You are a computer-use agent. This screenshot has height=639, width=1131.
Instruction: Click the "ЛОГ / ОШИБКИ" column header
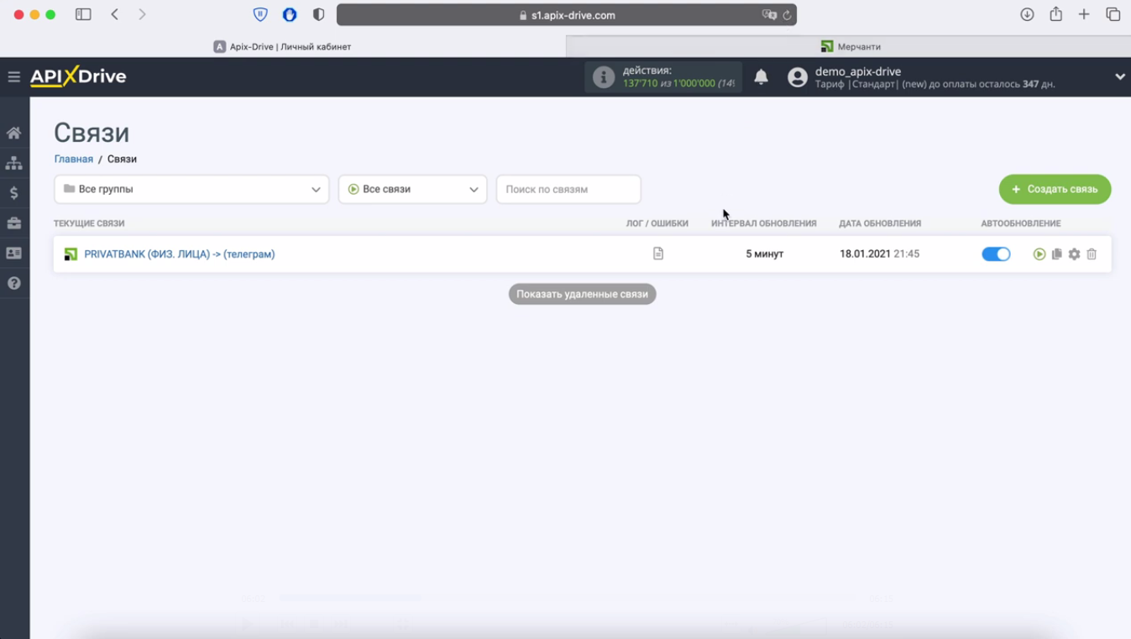coord(657,223)
